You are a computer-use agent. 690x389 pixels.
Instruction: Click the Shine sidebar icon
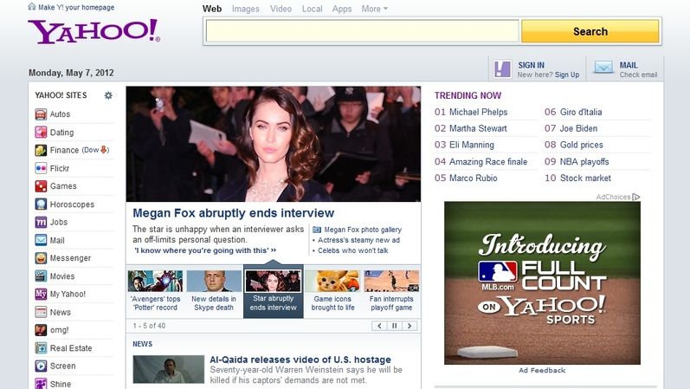[41, 384]
